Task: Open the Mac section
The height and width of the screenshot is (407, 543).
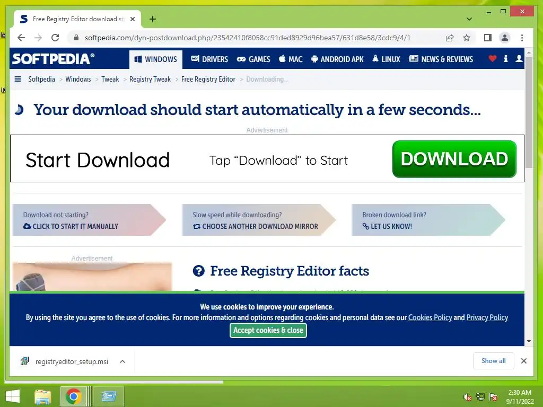Action: (291, 59)
